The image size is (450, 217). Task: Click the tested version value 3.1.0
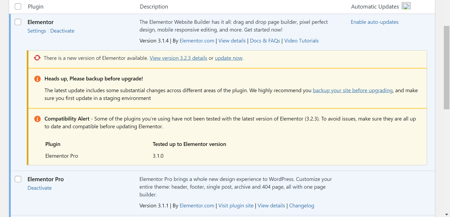pyautogui.click(x=158, y=156)
